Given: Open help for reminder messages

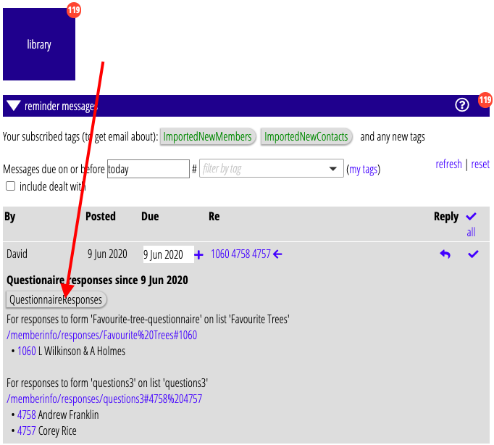Looking at the screenshot, I should coord(462,105).
